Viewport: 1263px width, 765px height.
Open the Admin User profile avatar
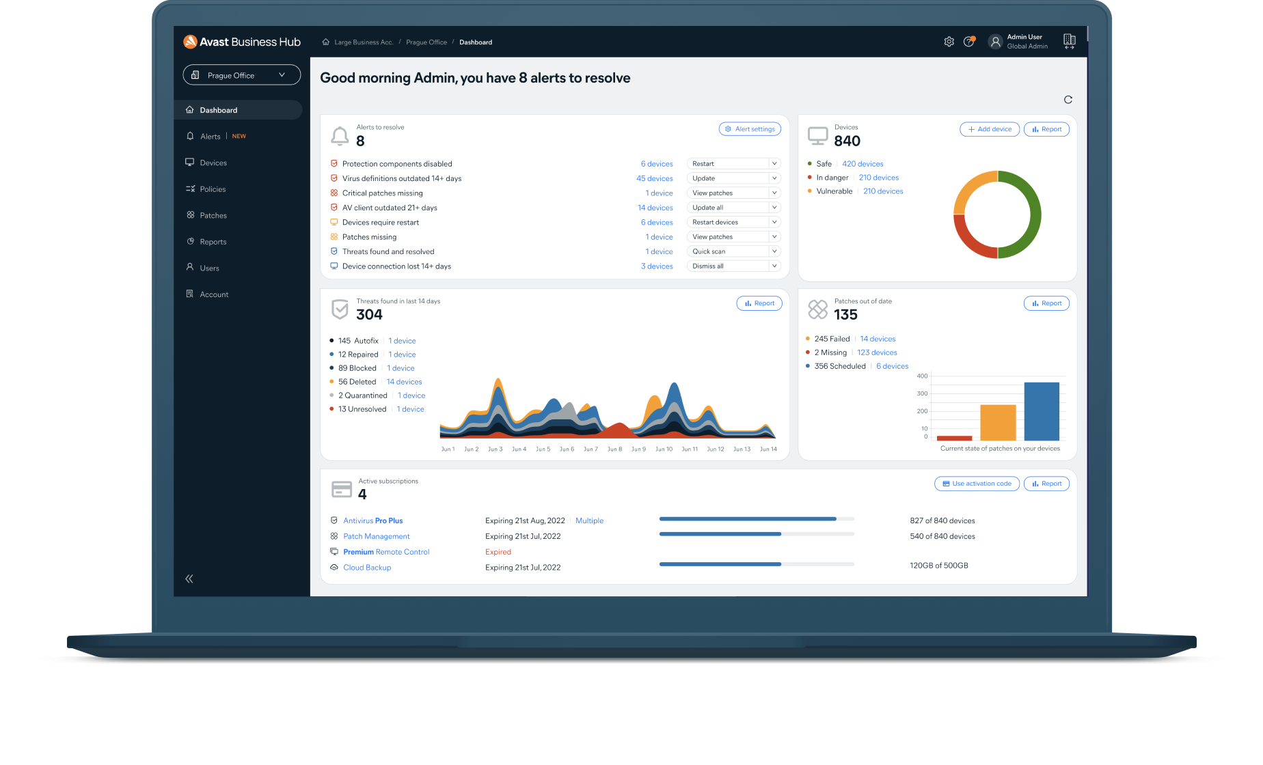pyautogui.click(x=996, y=41)
